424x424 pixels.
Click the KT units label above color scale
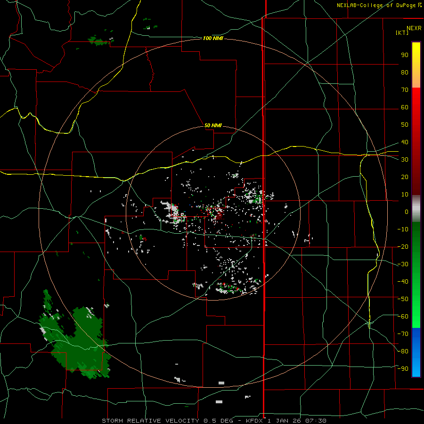click(402, 33)
